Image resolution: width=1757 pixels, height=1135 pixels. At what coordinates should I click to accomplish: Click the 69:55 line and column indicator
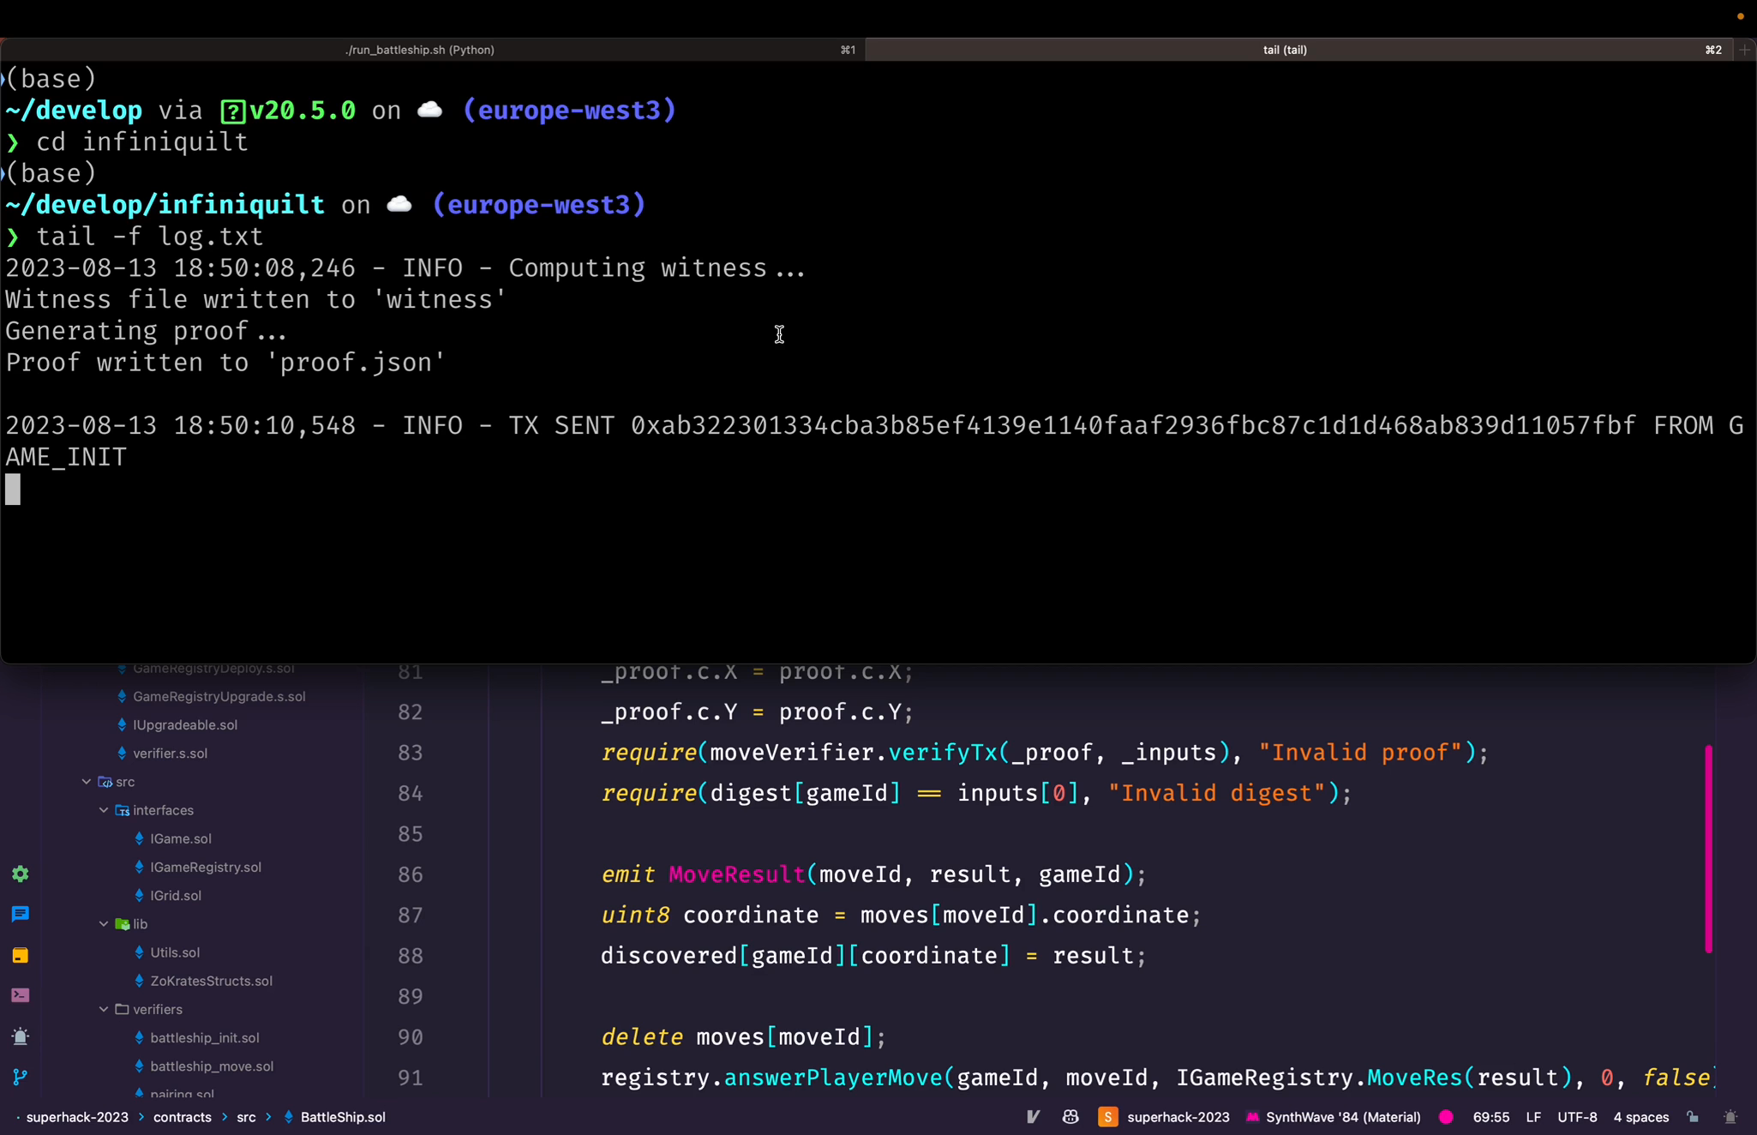(x=1490, y=1117)
